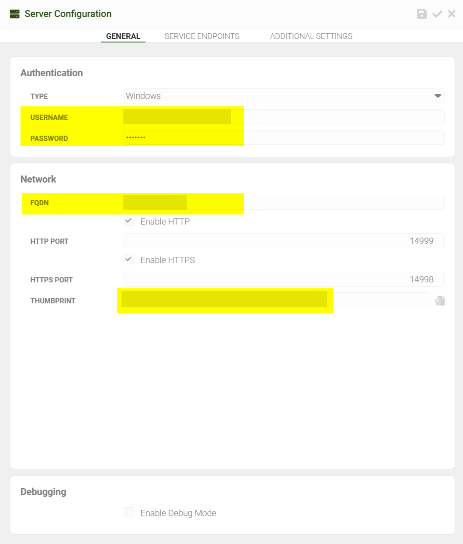Close the Server Configuration dialog
463x544 pixels.
click(x=452, y=14)
